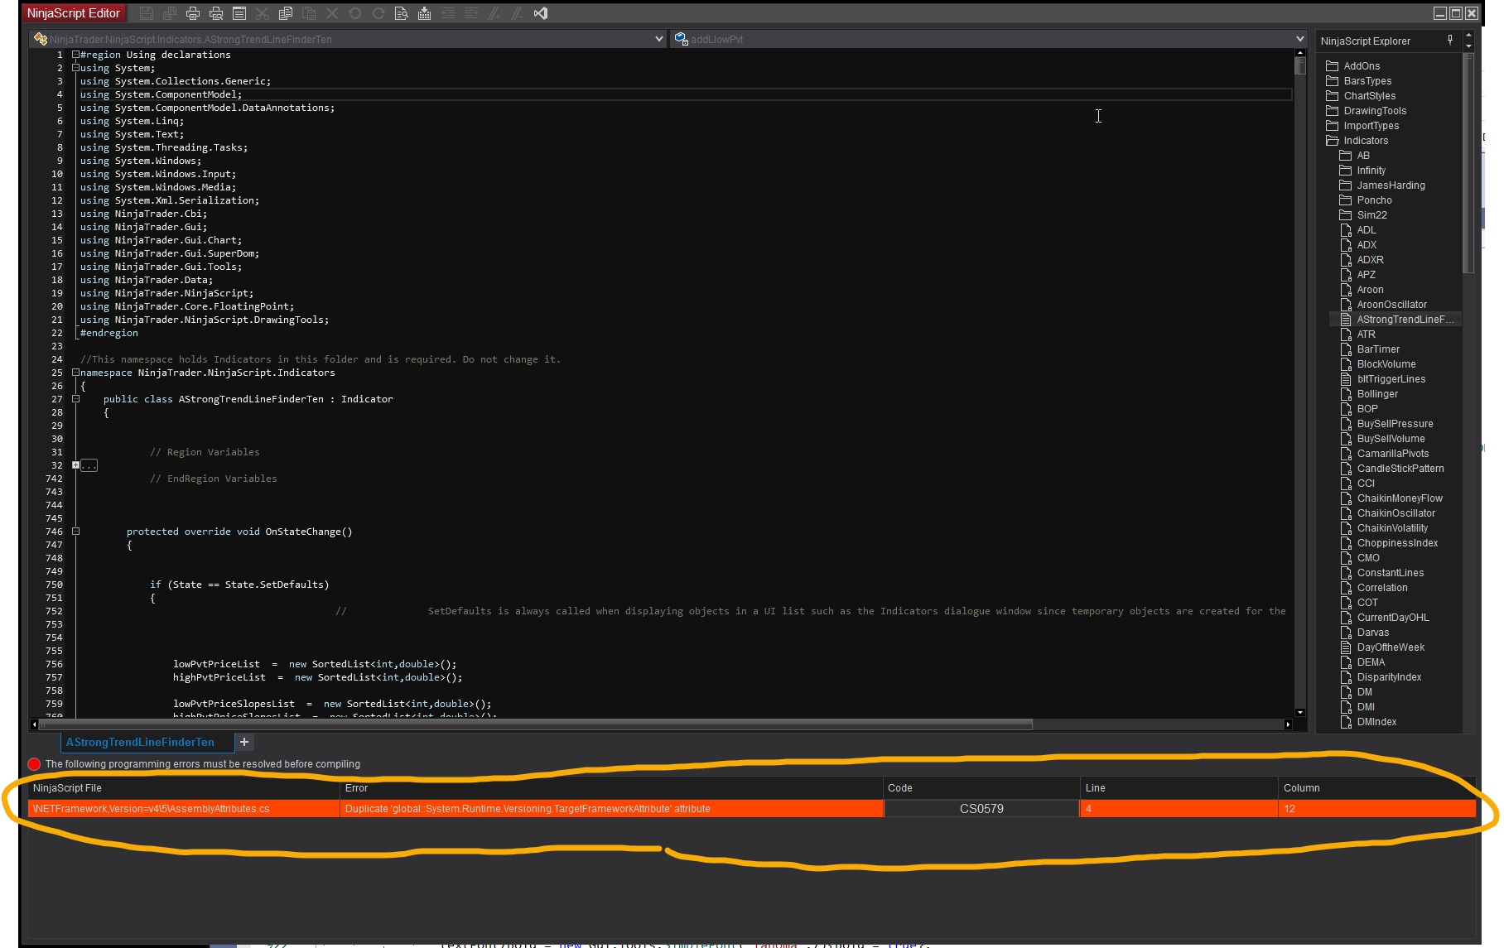This screenshot has height=948, width=1504.
Task: Click the red error indicator icon
Action: (x=34, y=764)
